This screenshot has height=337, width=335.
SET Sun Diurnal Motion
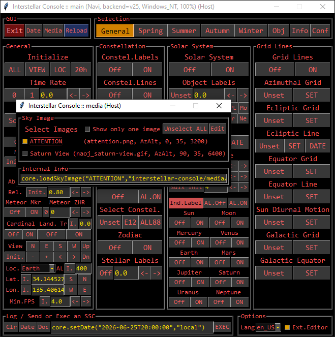[312, 222]
